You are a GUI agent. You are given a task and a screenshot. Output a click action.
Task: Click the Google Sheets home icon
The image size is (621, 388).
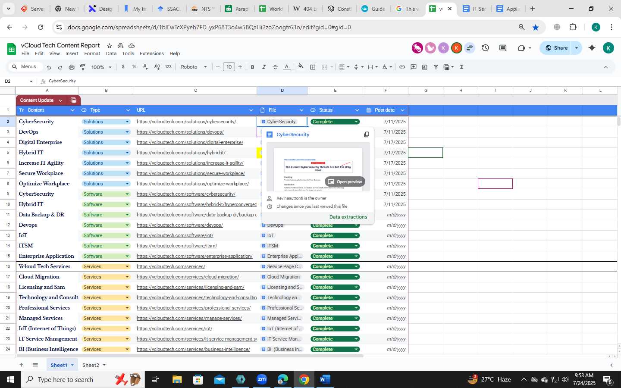point(12,49)
